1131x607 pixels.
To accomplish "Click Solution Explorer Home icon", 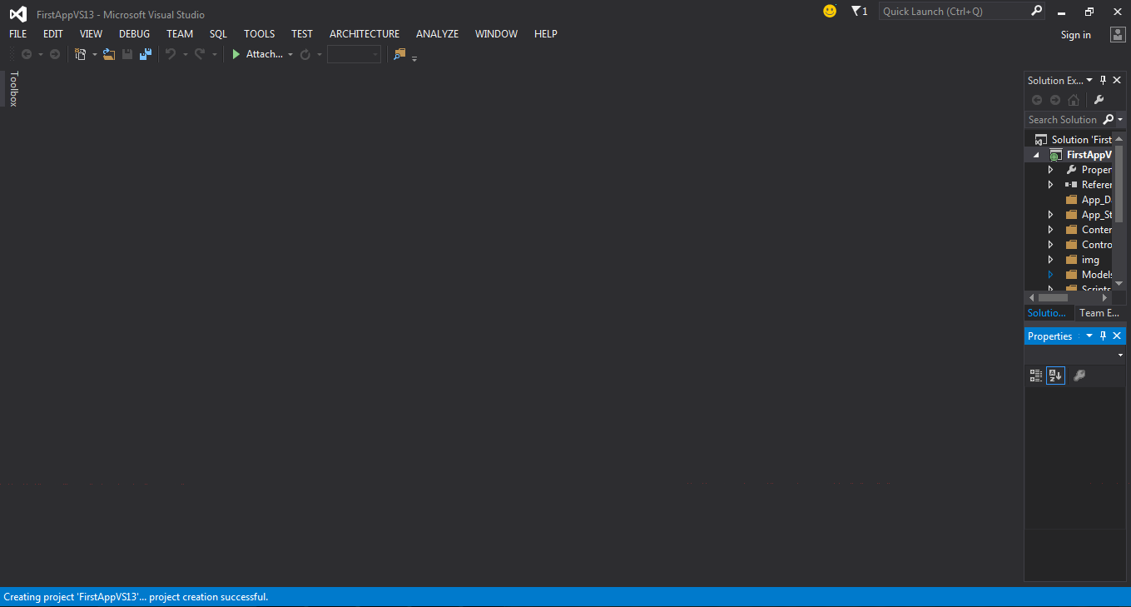I will click(1074, 100).
